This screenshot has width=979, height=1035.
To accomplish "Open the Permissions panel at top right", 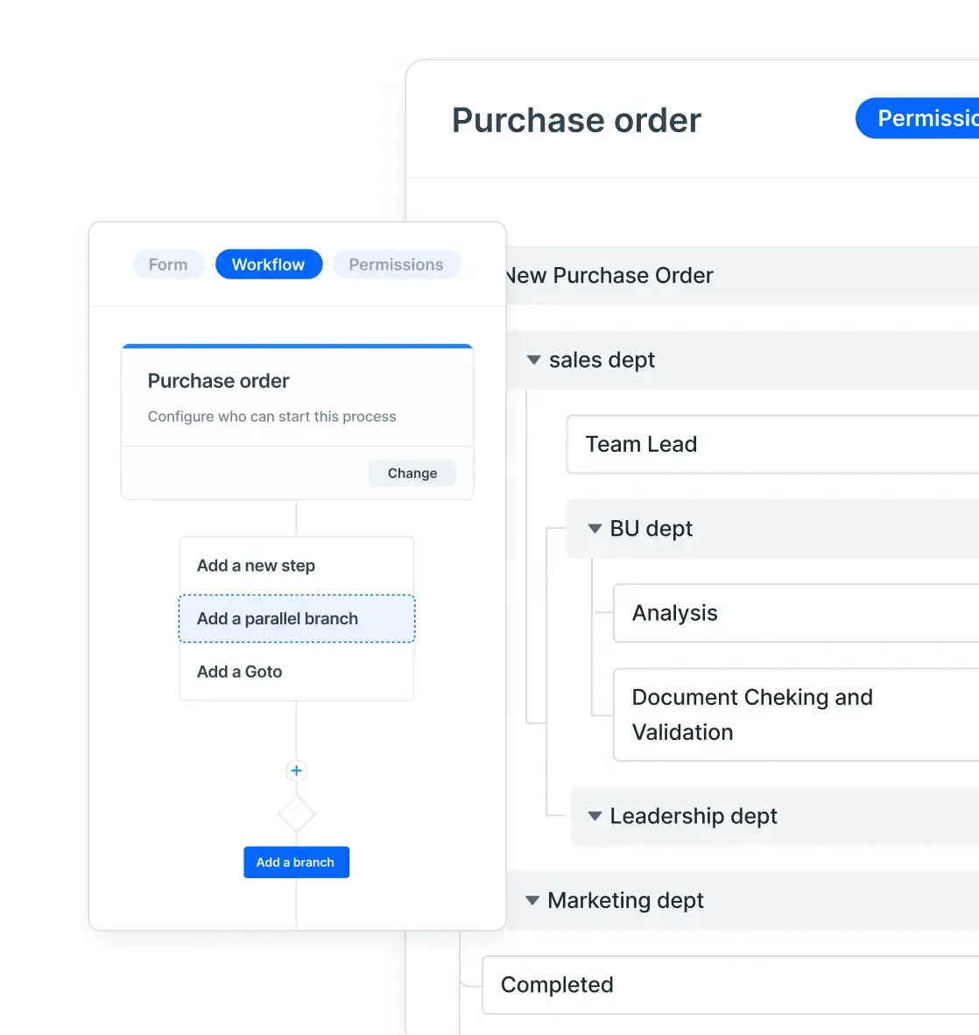I will [928, 118].
